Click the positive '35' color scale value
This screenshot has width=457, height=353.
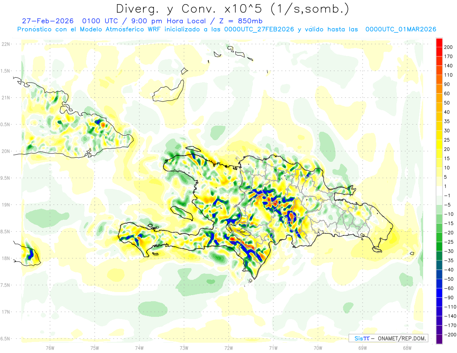coord(447,121)
